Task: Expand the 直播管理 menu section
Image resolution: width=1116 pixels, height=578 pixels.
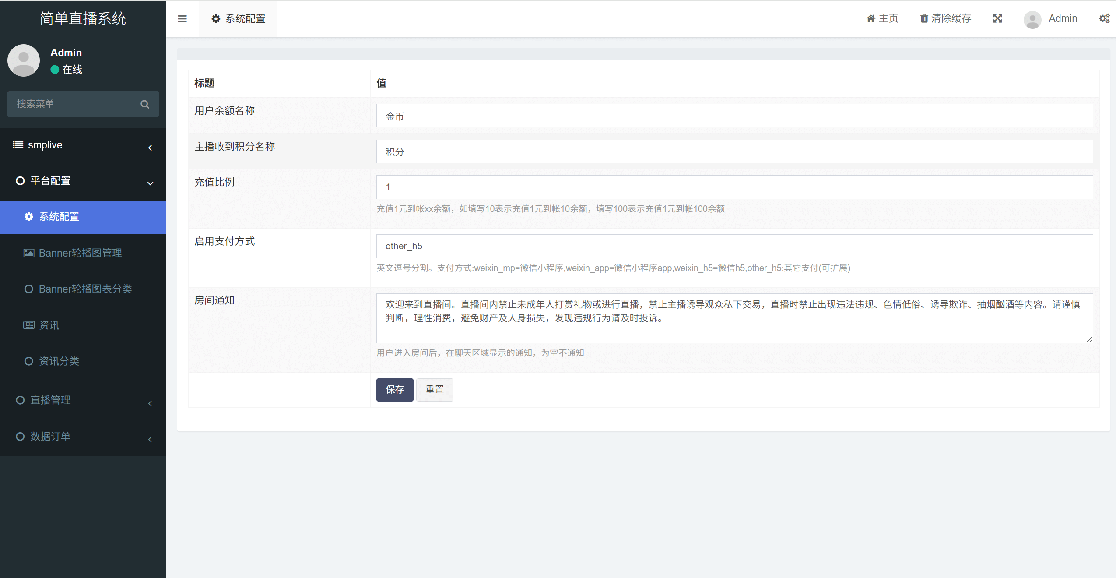Action: (x=83, y=400)
